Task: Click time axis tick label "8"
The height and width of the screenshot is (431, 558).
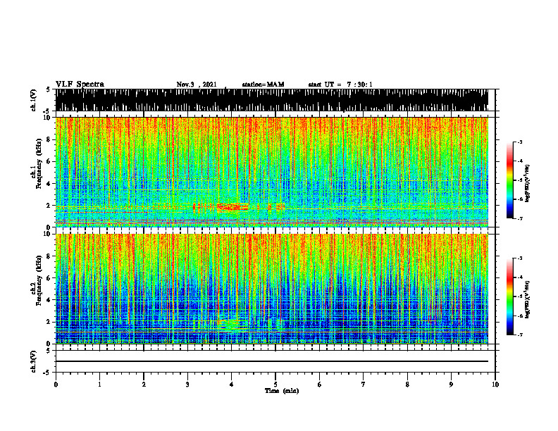Action: (x=407, y=385)
